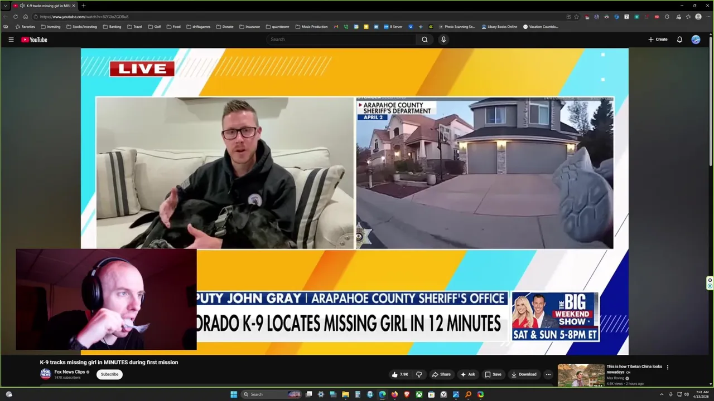Open Xbox app from the taskbar

[x=419, y=394]
